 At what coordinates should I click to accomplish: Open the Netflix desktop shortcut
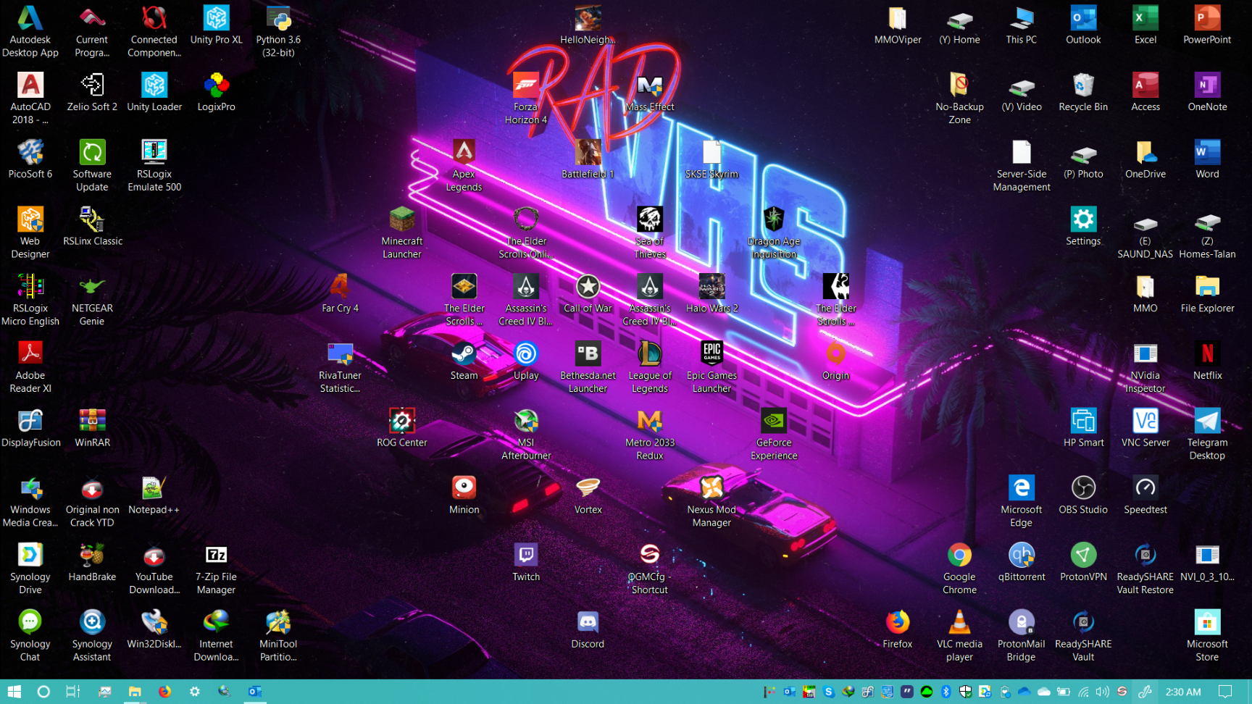(1207, 361)
